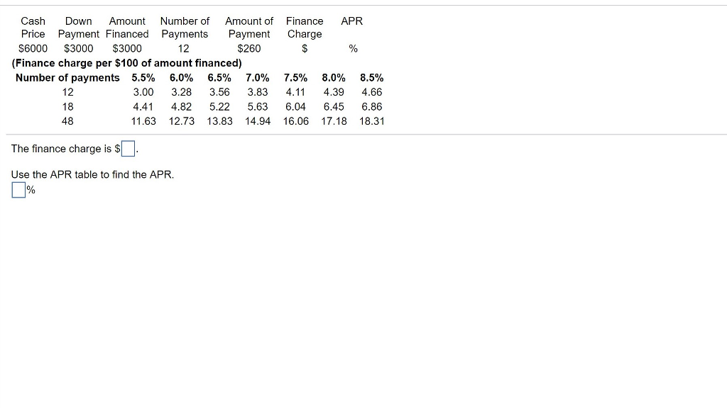Click the 6.0% column header

pyautogui.click(x=181, y=78)
